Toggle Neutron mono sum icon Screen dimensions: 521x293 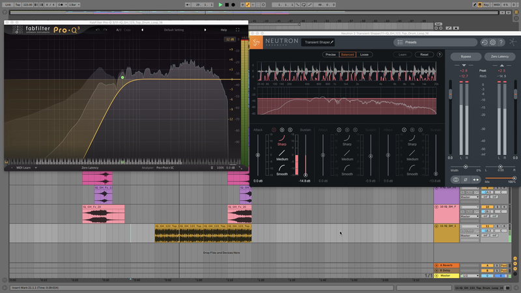click(x=455, y=180)
